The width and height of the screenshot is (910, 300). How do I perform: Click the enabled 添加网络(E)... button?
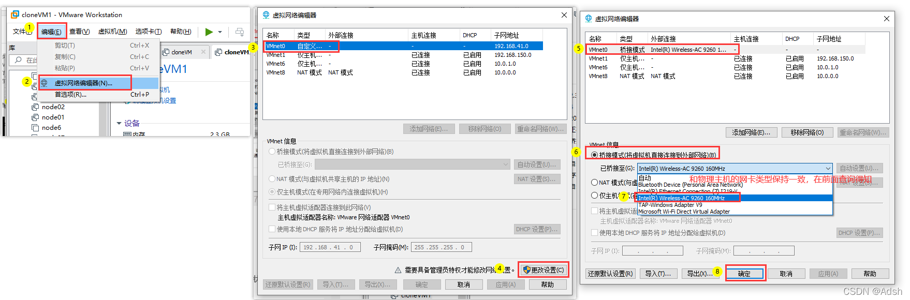751,132
